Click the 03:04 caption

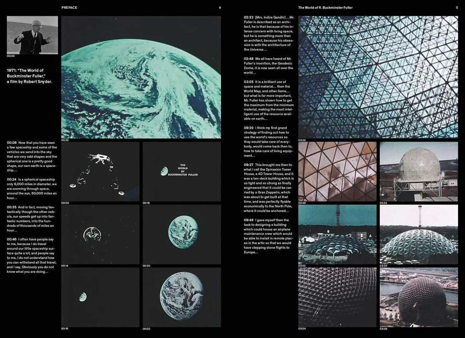[x=302, y=329]
